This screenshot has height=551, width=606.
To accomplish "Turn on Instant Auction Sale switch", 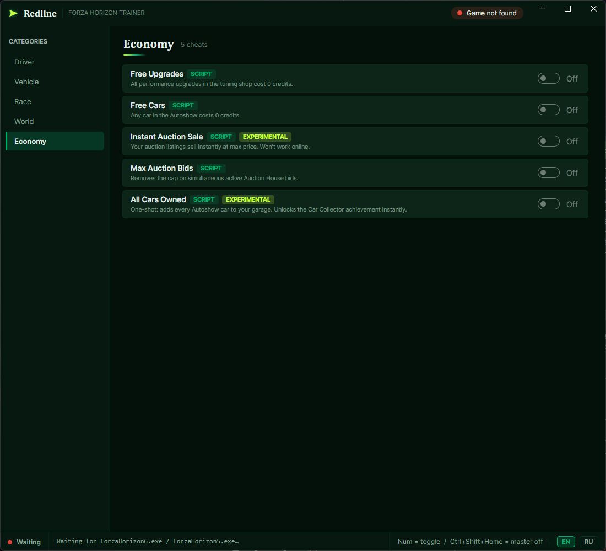I will click(548, 141).
